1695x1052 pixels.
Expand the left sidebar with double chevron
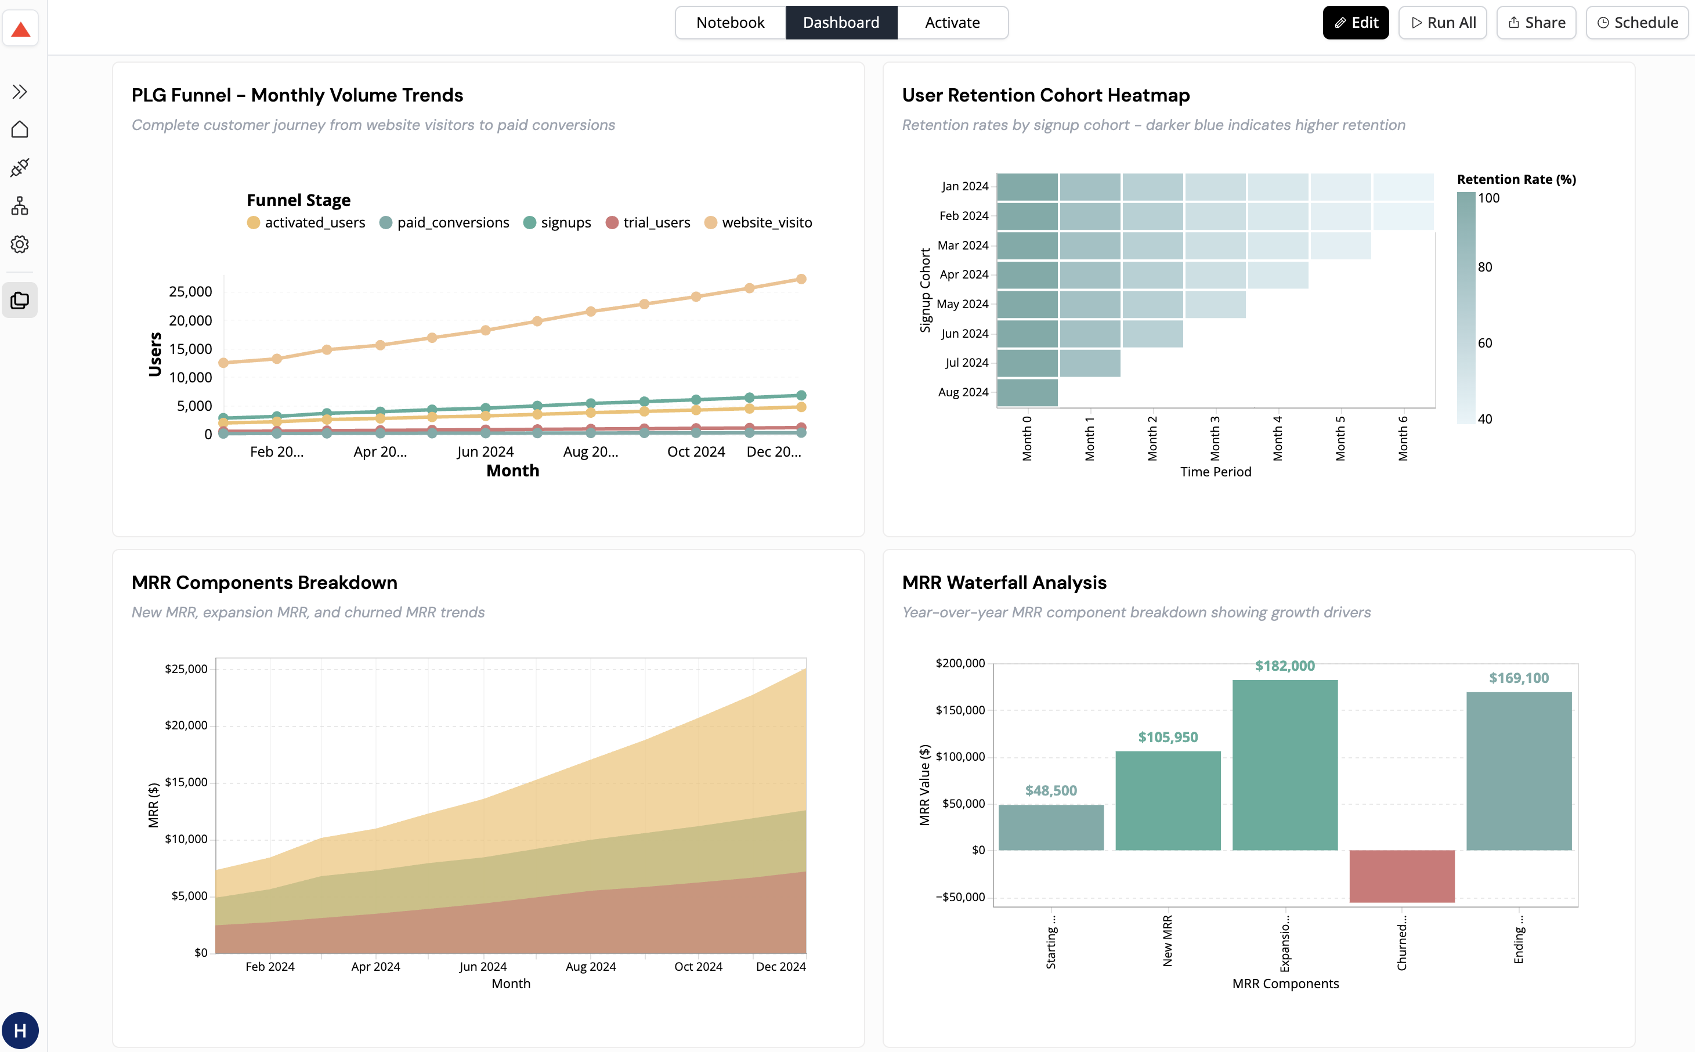(x=20, y=92)
